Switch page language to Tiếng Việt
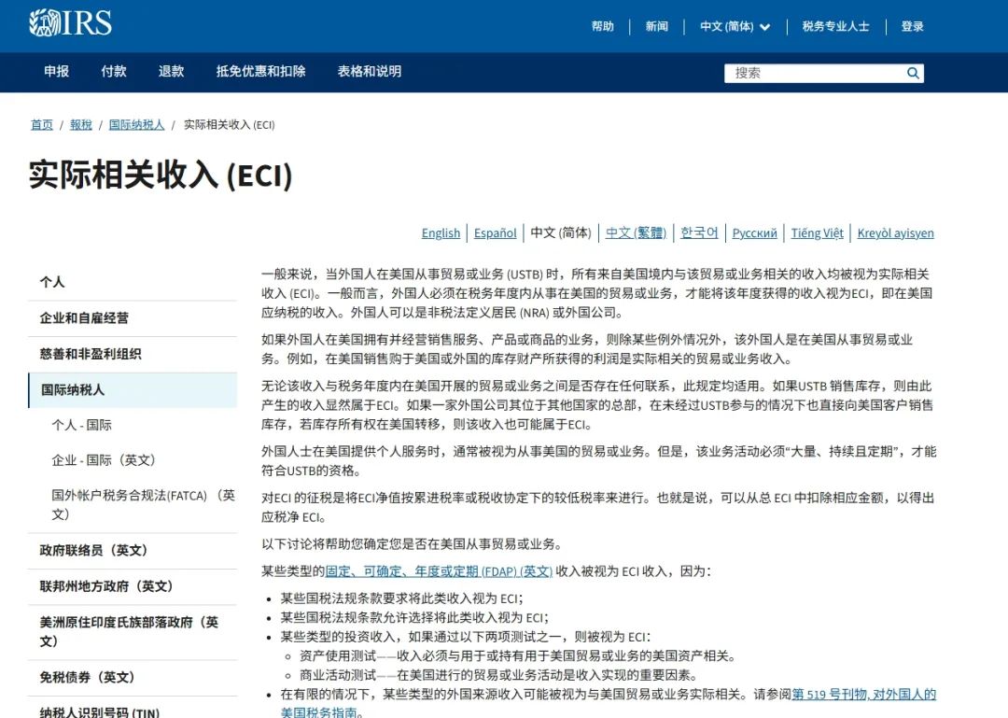The height and width of the screenshot is (718, 1008). click(x=817, y=233)
